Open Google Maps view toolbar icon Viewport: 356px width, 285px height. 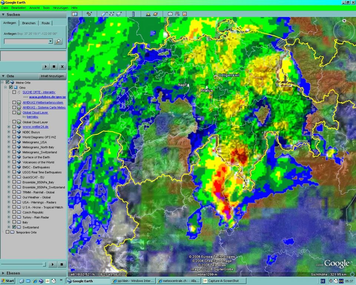tap(185, 14)
